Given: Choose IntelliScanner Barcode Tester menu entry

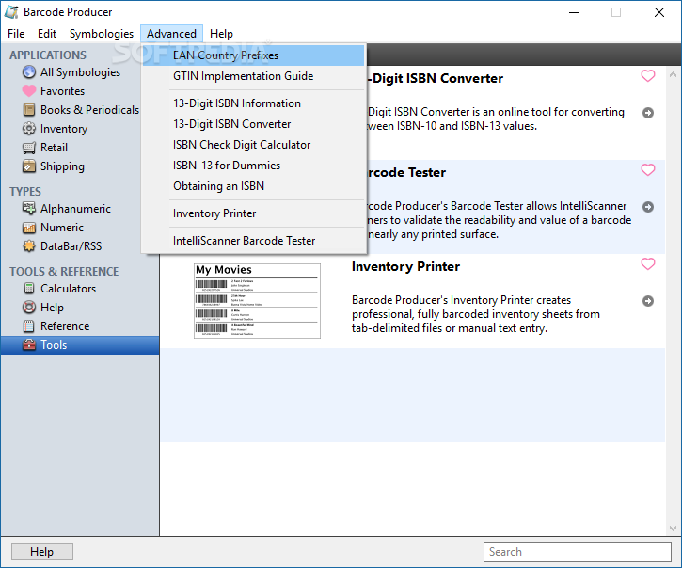Looking at the screenshot, I should click(254, 241).
